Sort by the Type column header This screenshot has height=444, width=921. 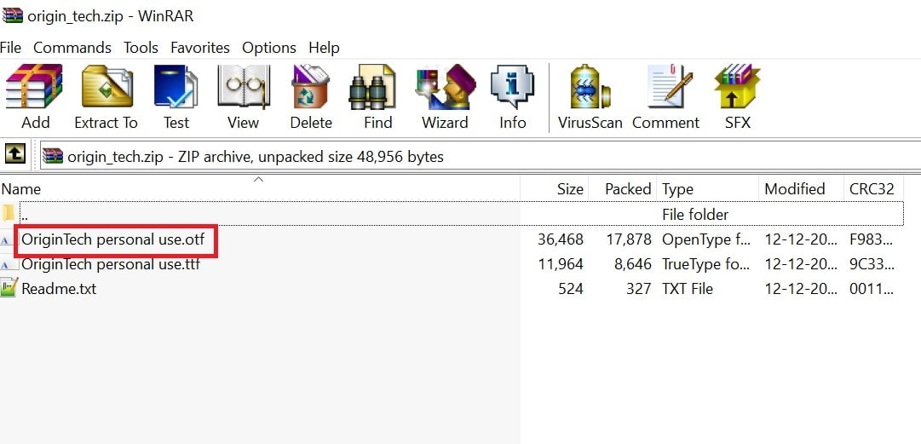pos(707,188)
